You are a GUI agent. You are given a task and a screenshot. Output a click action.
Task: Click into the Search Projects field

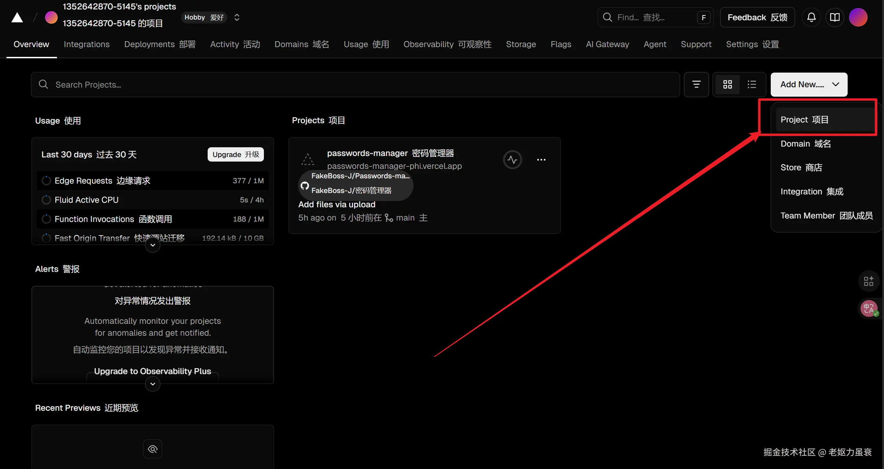[355, 84]
